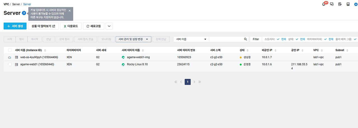Screen dimensions: 358x128
Task: Click server icon beside web-as-4yu90pyh
Action: pos(17,57)
